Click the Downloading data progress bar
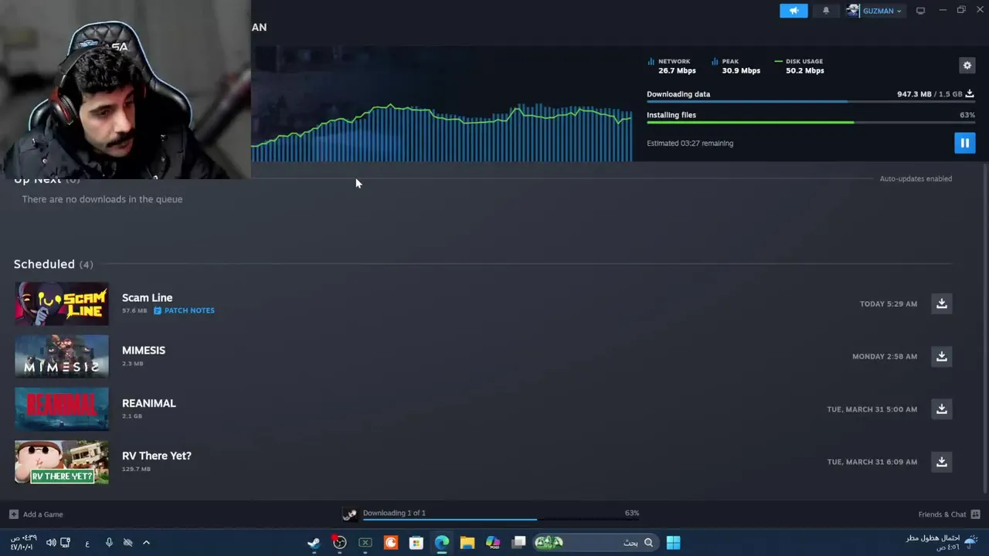The height and width of the screenshot is (556, 989). [x=811, y=102]
